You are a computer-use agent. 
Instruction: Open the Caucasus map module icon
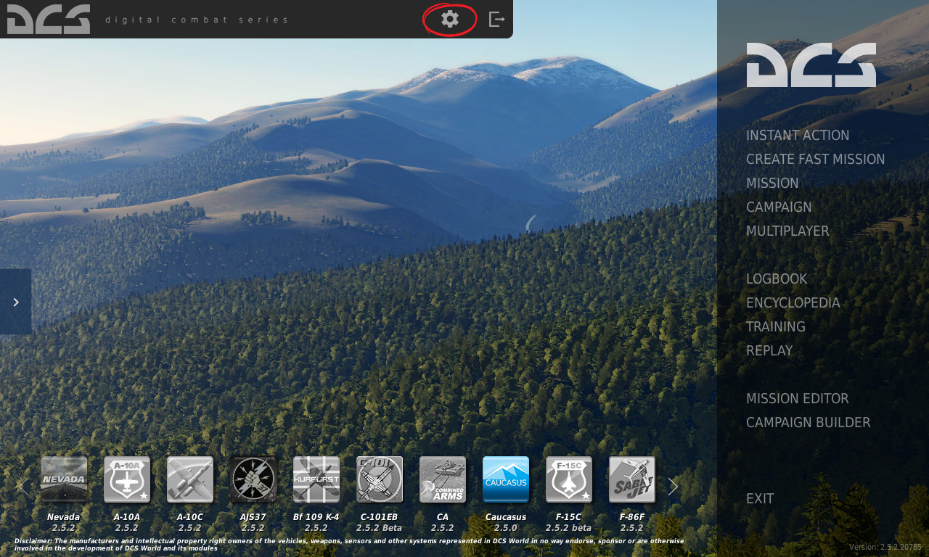point(506,479)
